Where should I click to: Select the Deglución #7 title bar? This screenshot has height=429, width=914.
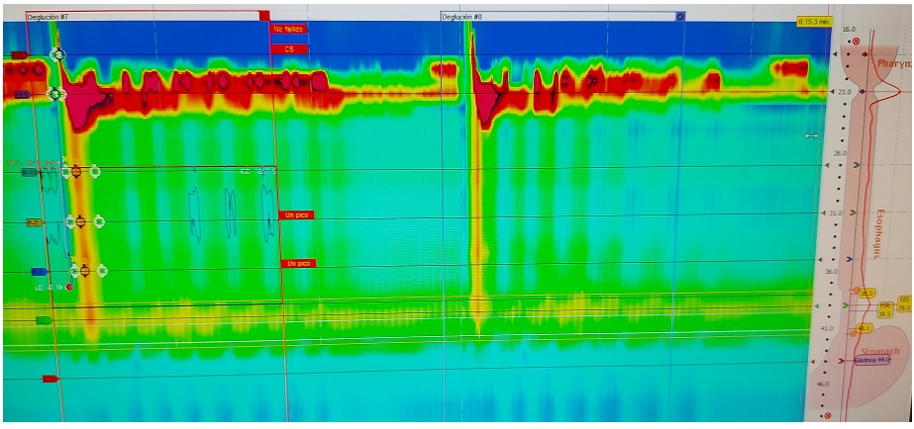pos(139,16)
